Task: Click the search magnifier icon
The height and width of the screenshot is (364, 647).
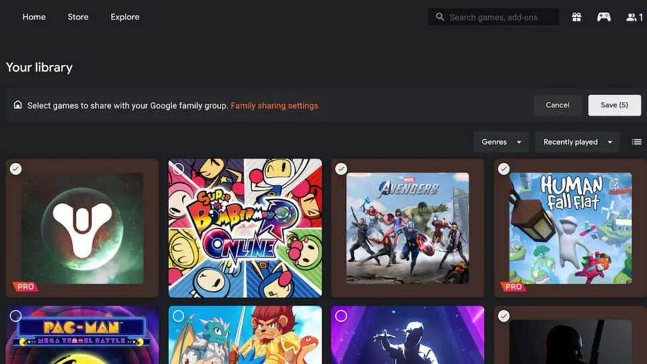Action: [x=440, y=17]
